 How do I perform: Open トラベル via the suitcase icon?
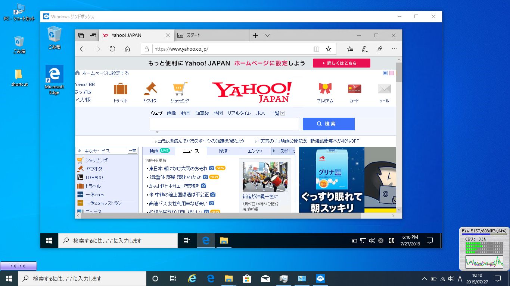tap(120, 88)
